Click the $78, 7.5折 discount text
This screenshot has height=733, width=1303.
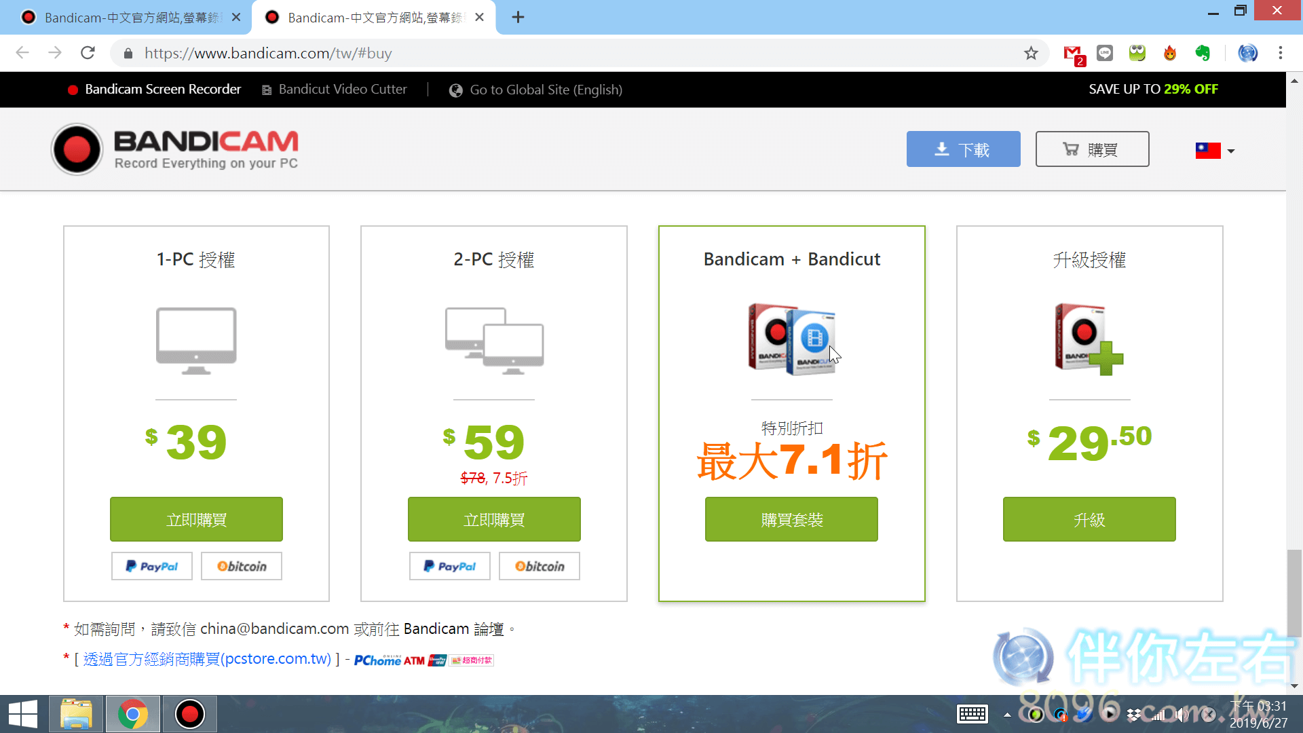[494, 478]
